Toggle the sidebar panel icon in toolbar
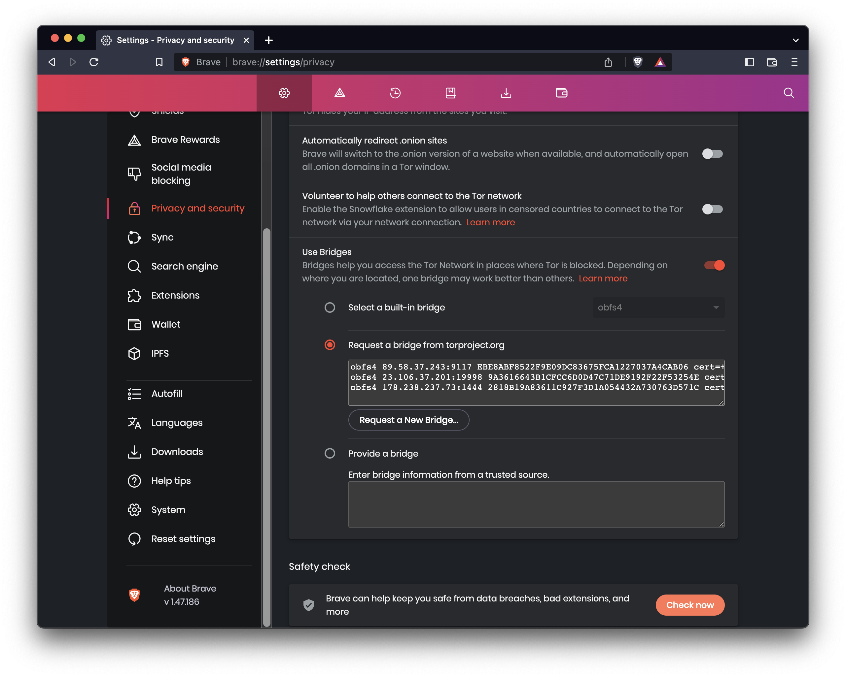The width and height of the screenshot is (846, 677). tap(749, 62)
